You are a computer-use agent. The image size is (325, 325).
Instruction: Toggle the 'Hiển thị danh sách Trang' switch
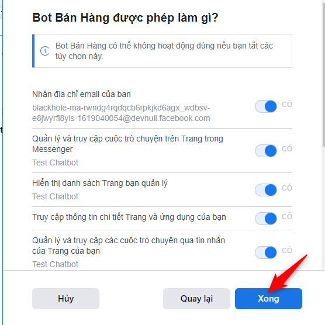[x=266, y=190]
